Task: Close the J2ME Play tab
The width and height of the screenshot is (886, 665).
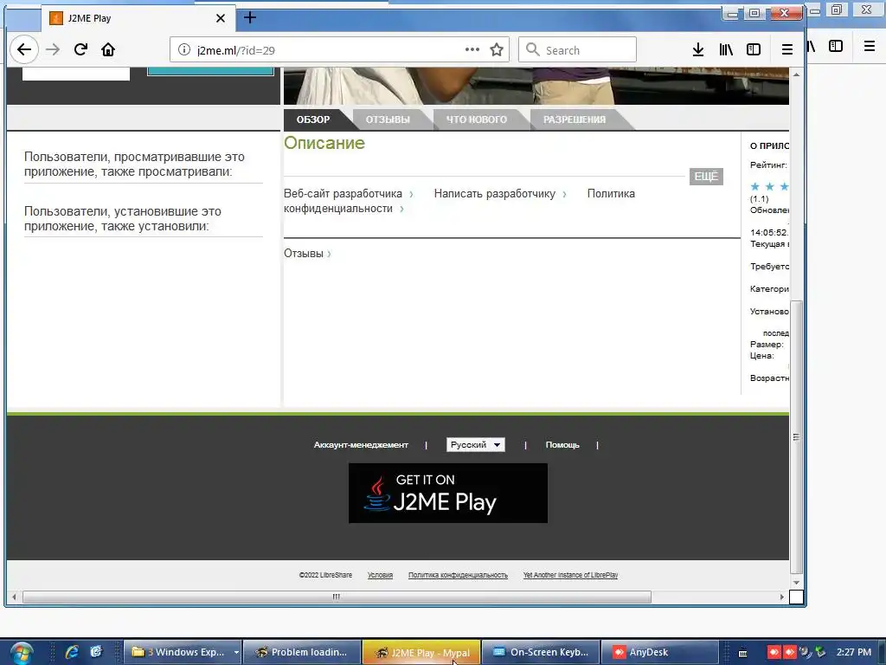Action: pos(221,18)
